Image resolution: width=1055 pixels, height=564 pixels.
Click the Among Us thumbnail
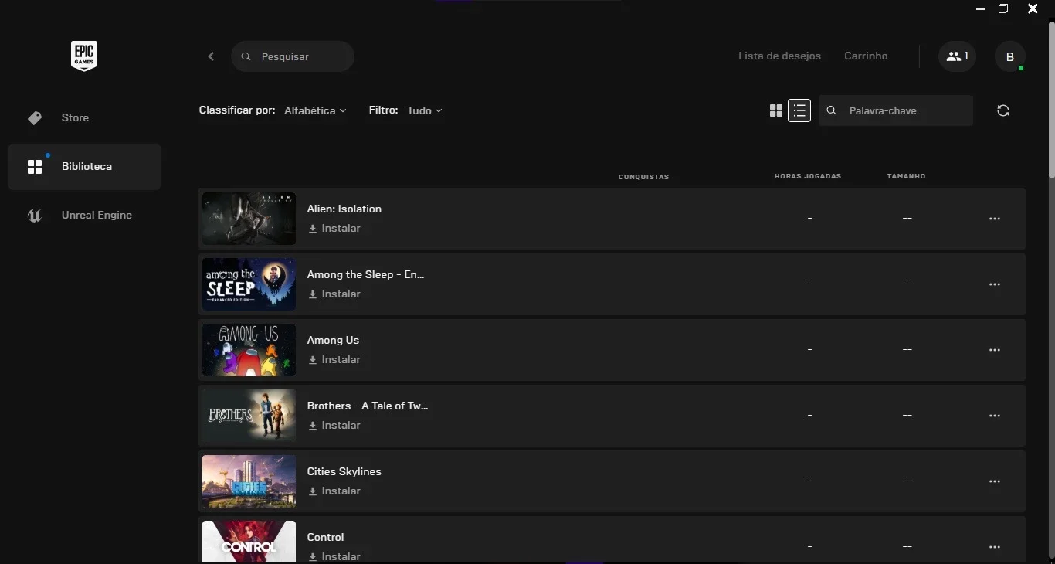tap(249, 350)
